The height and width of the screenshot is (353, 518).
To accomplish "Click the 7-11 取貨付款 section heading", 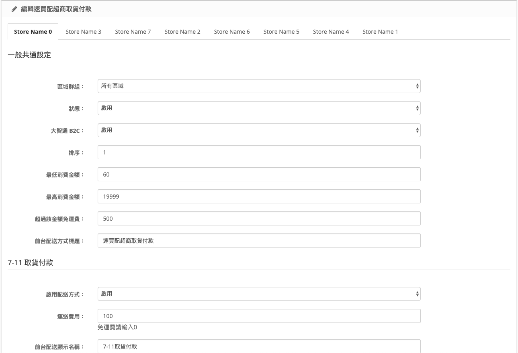I will pyautogui.click(x=31, y=263).
